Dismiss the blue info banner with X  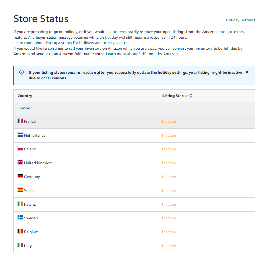[x=247, y=72]
